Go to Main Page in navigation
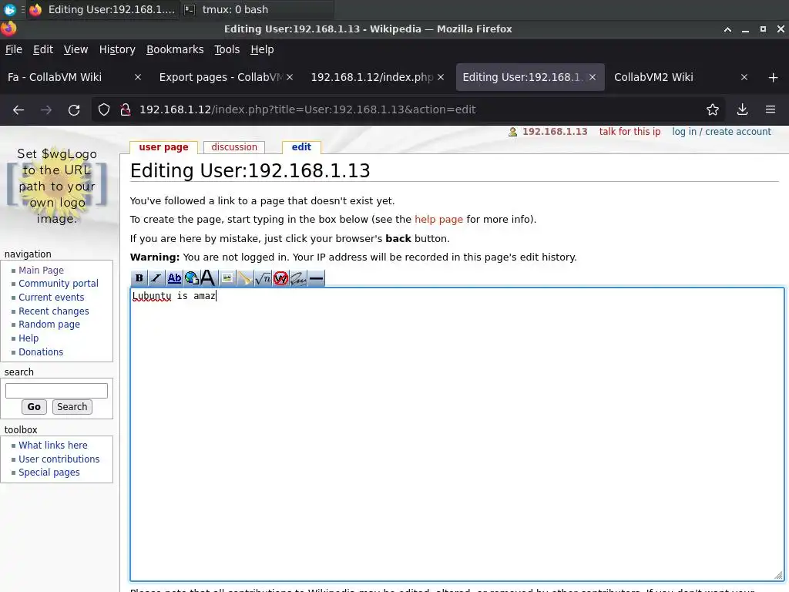Viewport: 789px width, 592px height. [42, 271]
